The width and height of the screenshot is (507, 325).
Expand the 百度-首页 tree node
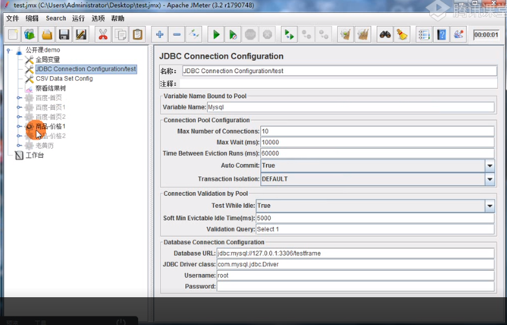point(19,98)
